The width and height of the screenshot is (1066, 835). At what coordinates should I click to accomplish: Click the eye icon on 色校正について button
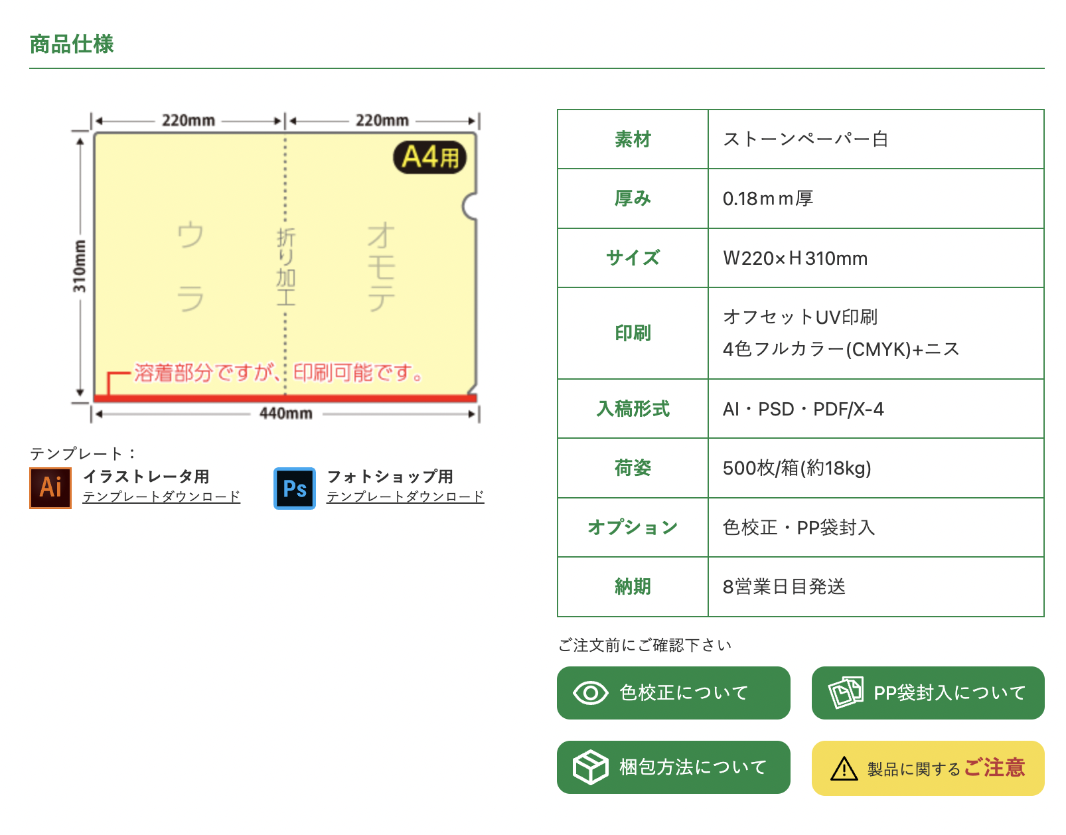tap(591, 694)
